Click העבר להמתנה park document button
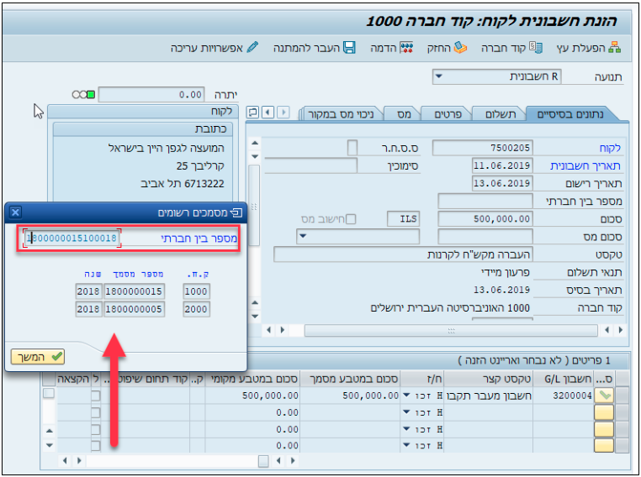 tap(315, 48)
